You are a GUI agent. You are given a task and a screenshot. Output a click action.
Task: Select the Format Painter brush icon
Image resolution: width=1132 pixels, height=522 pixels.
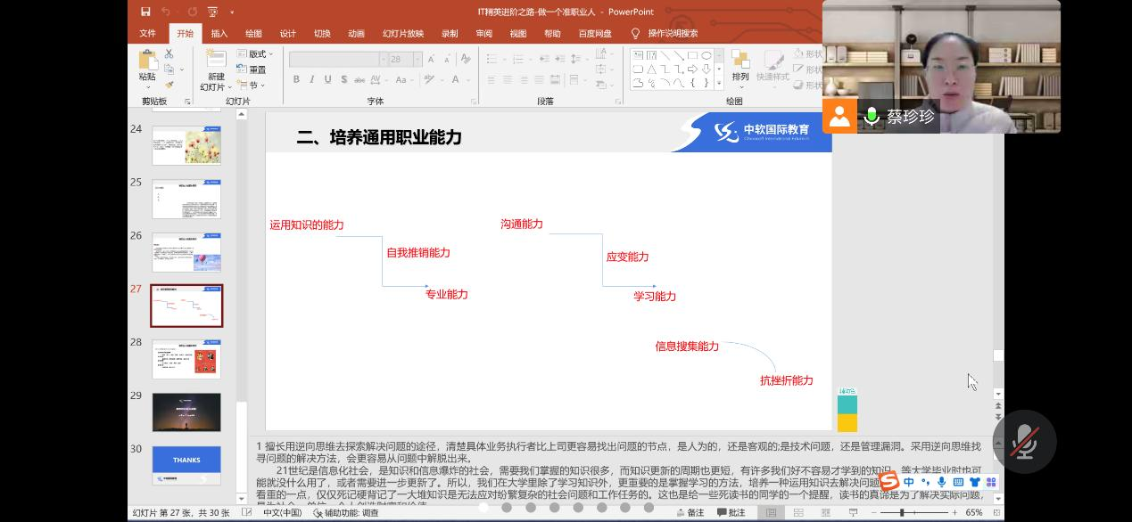(x=169, y=86)
